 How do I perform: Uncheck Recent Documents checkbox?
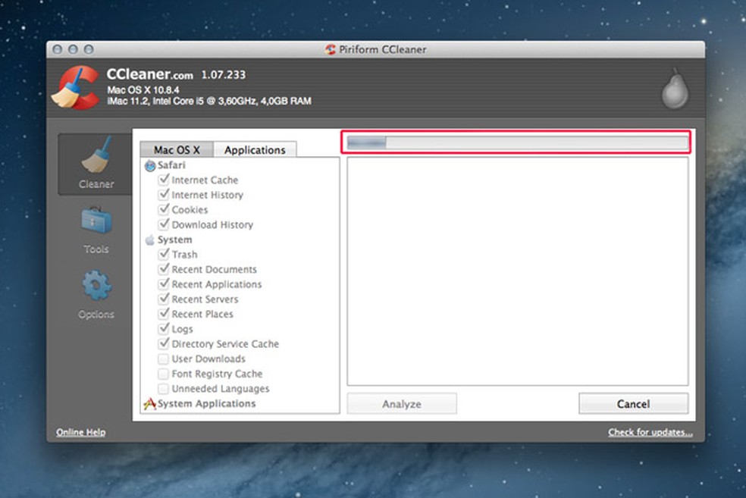pyautogui.click(x=164, y=269)
